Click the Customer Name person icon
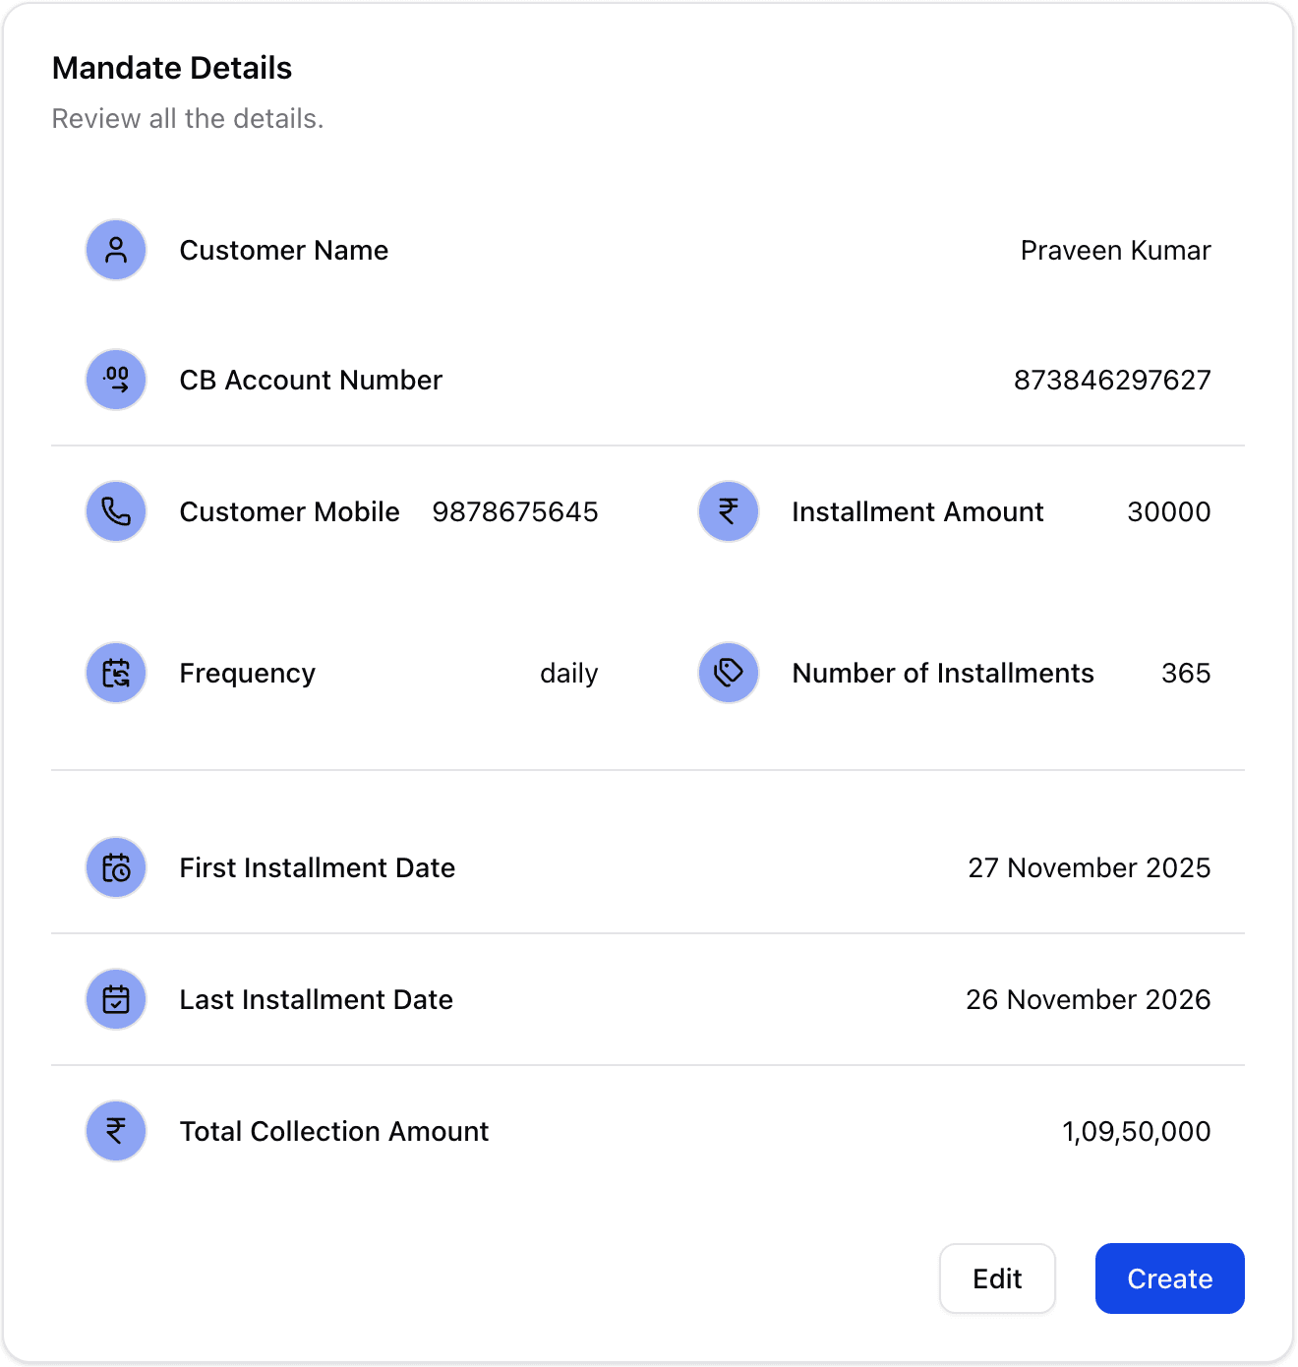This screenshot has width=1298, height=1367. [116, 250]
